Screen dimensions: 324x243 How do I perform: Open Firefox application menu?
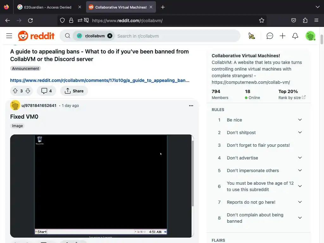(x=316, y=21)
